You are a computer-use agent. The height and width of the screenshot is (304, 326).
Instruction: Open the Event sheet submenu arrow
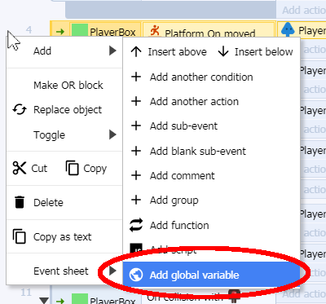pos(112,271)
